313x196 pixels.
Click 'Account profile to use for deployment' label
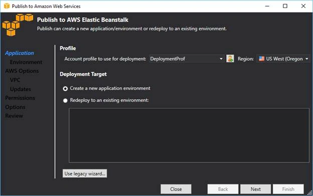105,59
